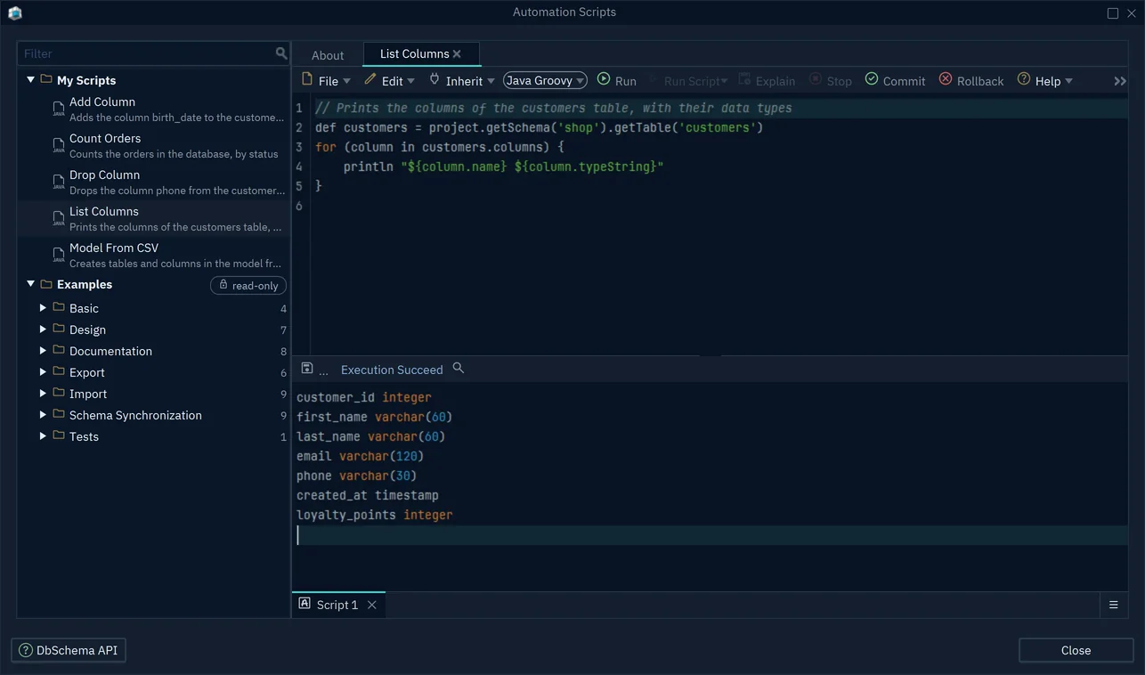The image size is (1145, 675).
Task: Click the Model From CSV script file icon
Action: click(x=59, y=256)
